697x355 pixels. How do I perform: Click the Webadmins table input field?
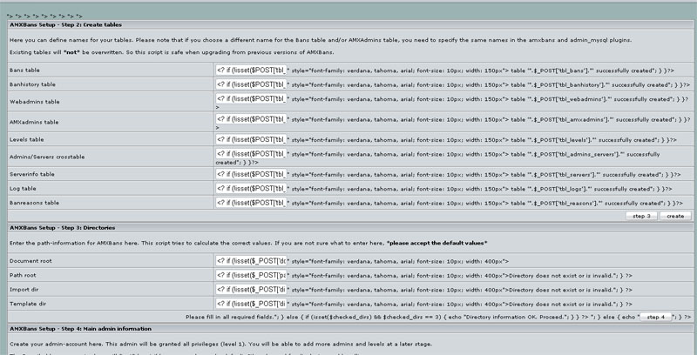pyautogui.click(x=251, y=98)
